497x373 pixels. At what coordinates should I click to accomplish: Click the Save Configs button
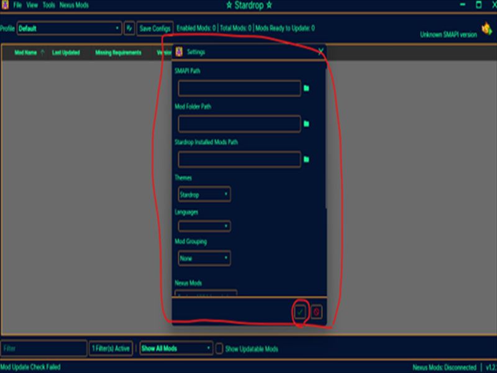pyautogui.click(x=155, y=28)
